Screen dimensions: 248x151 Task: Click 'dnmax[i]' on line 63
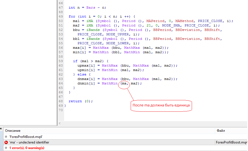[x=86, y=79]
